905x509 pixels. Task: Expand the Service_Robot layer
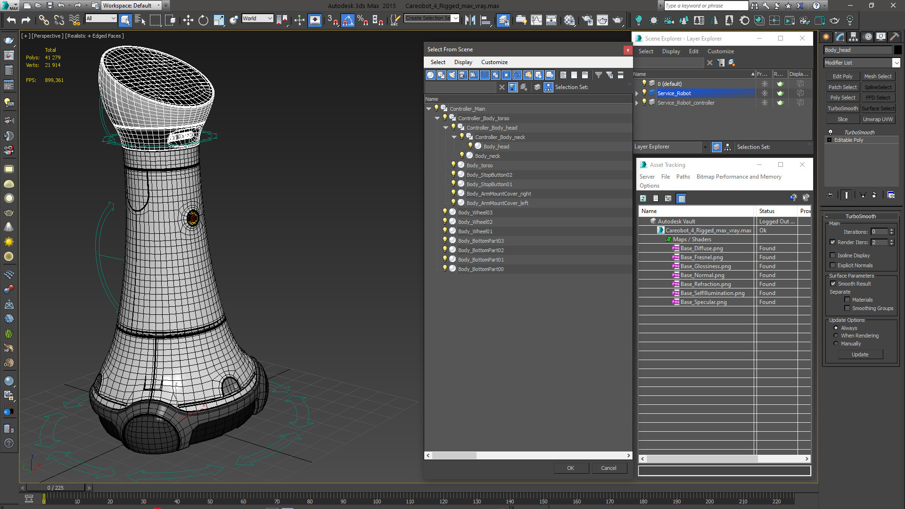pyautogui.click(x=637, y=93)
